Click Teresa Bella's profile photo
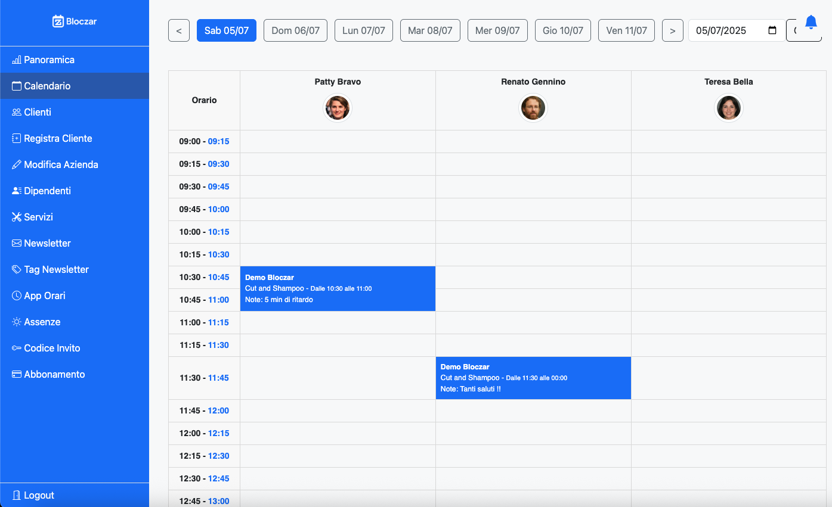 [728, 108]
